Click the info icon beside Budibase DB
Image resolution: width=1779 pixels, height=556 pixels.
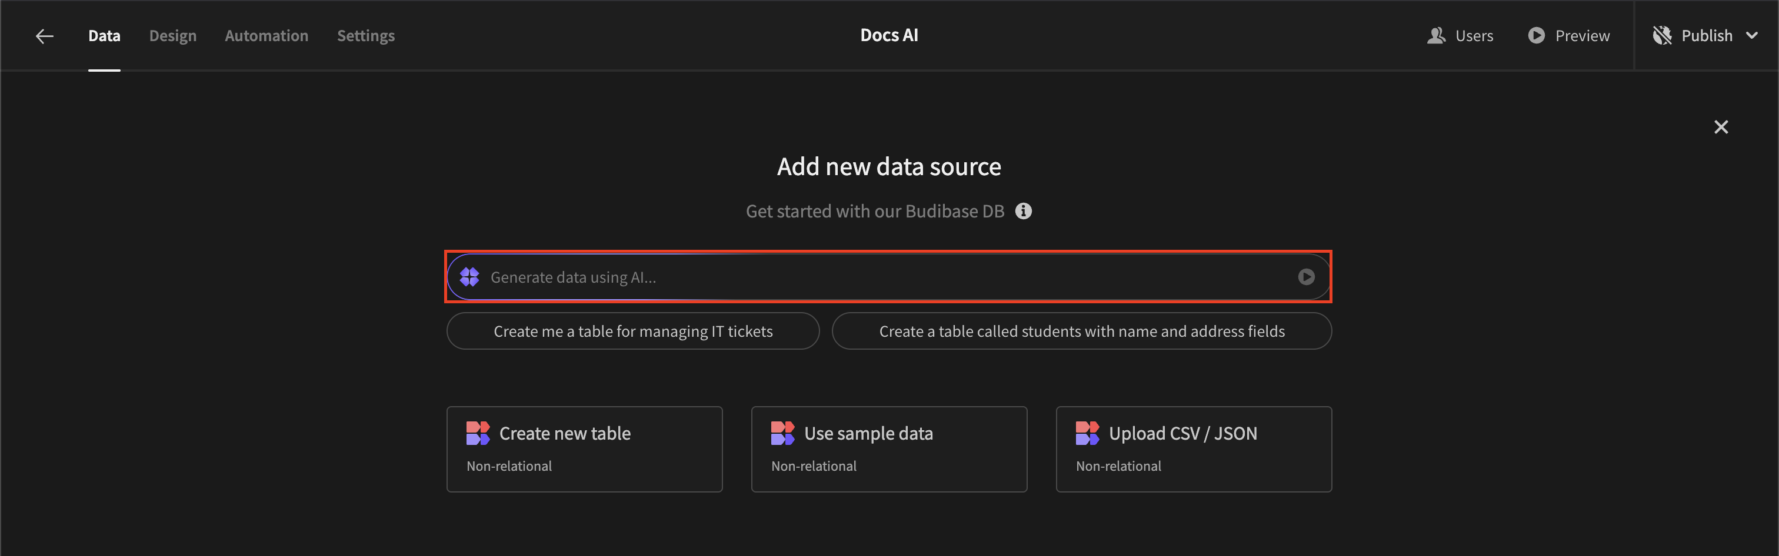pos(1024,211)
